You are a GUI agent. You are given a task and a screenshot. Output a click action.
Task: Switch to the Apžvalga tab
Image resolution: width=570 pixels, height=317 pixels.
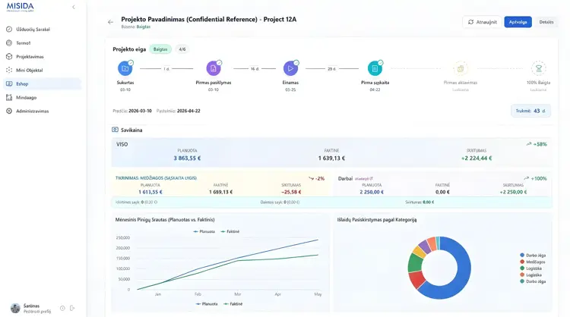[x=518, y=22]
